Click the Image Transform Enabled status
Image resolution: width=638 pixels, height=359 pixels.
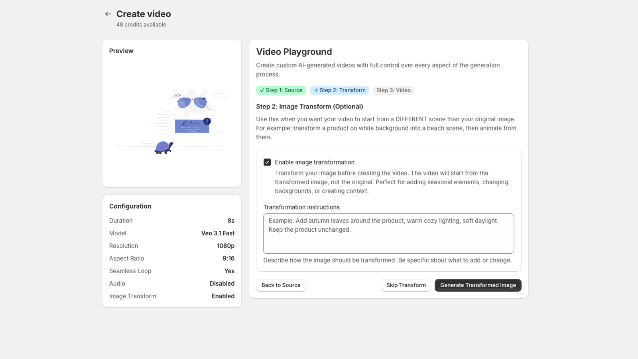coord(223,296)
